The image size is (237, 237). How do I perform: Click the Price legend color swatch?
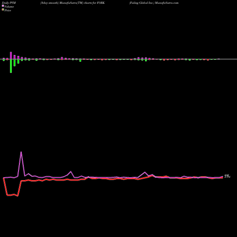tap(3, 9)
